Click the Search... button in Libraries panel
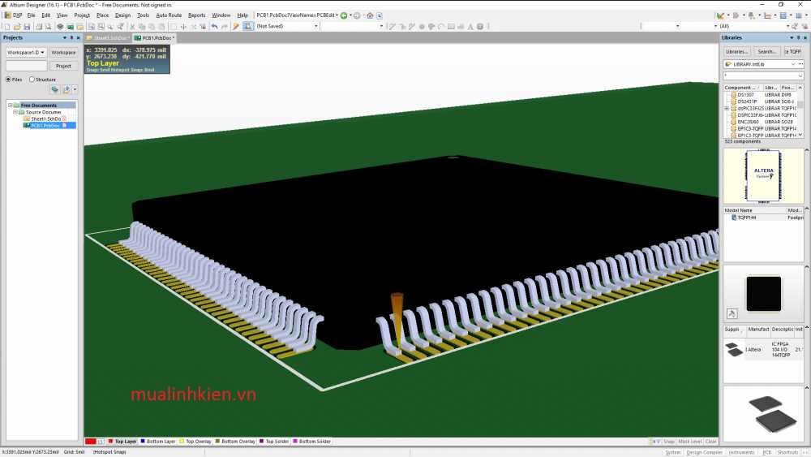 [766, 51]
